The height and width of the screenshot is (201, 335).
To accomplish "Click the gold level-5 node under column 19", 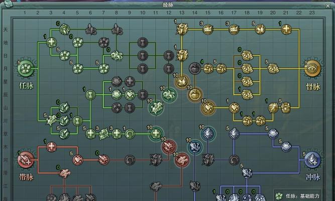I will coord(260,29).
